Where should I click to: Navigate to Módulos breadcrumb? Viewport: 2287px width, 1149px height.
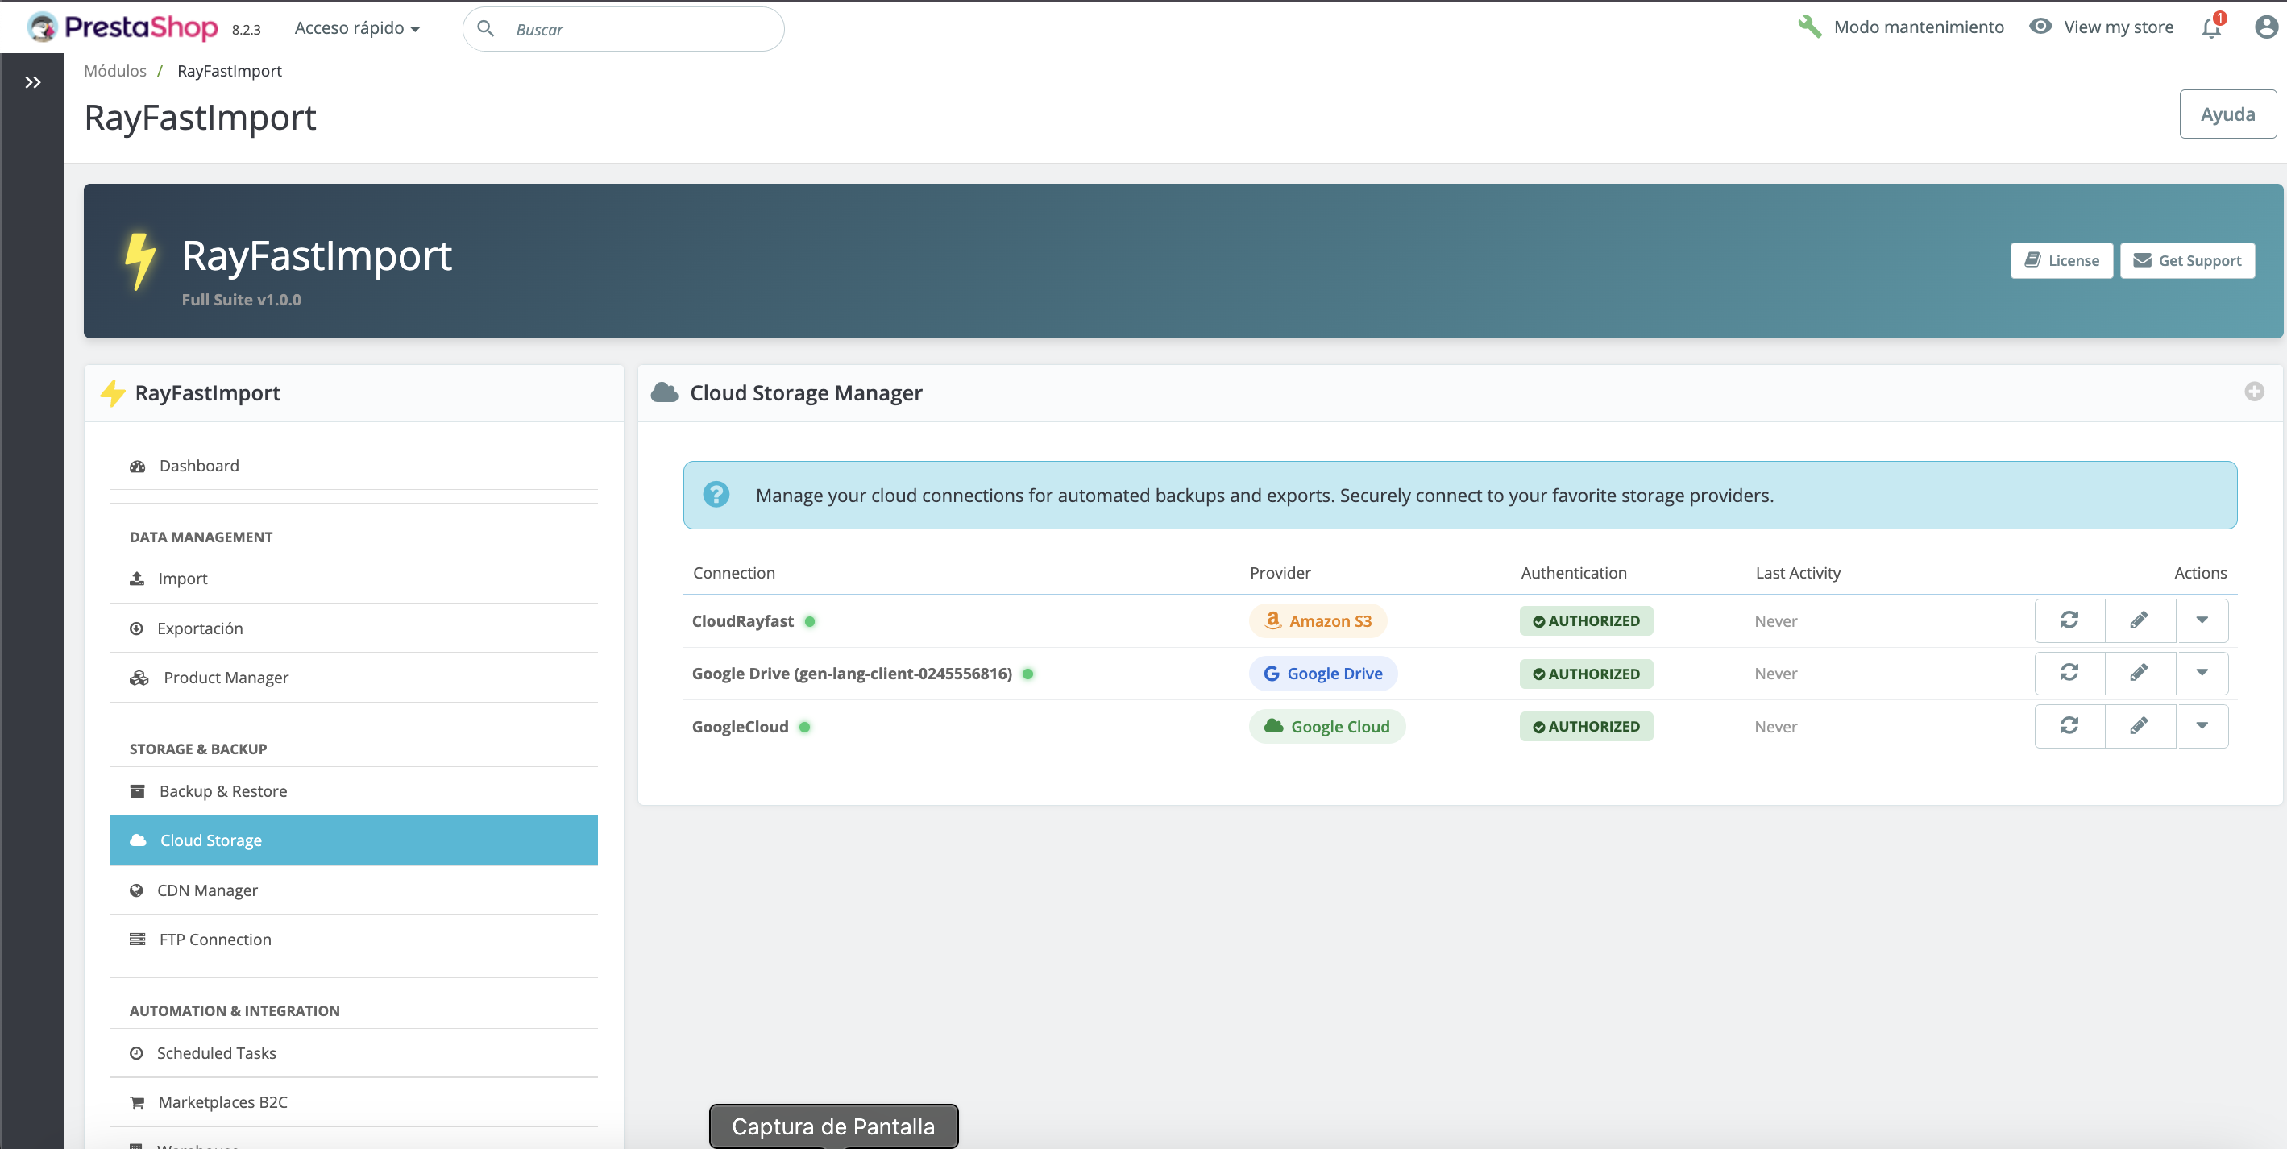(114, 70)
